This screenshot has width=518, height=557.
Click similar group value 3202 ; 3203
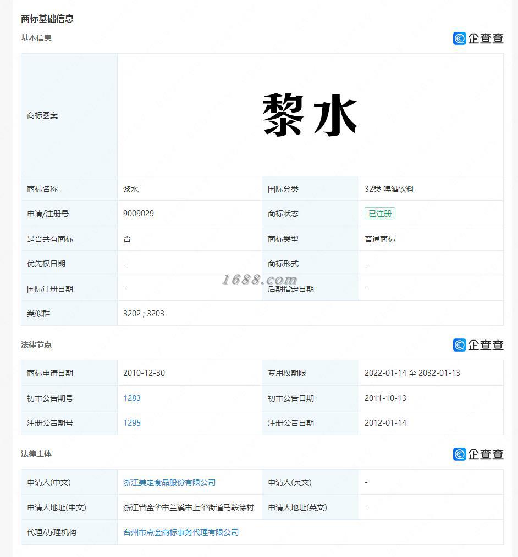point(144,313)
